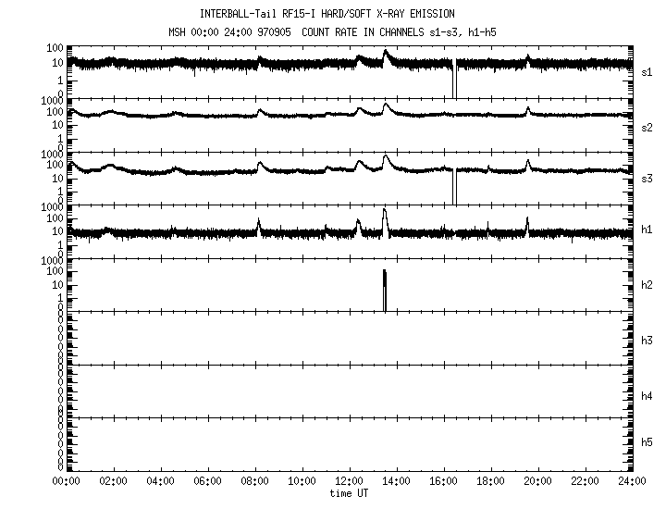Click the h4 channel label

click(647, 396)
